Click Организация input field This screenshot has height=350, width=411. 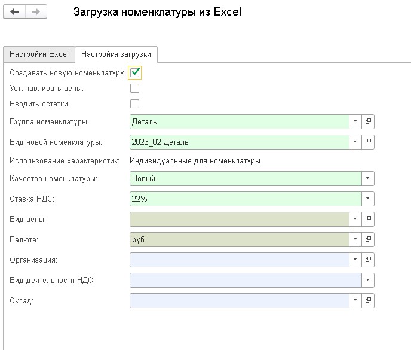click(239, 260)
